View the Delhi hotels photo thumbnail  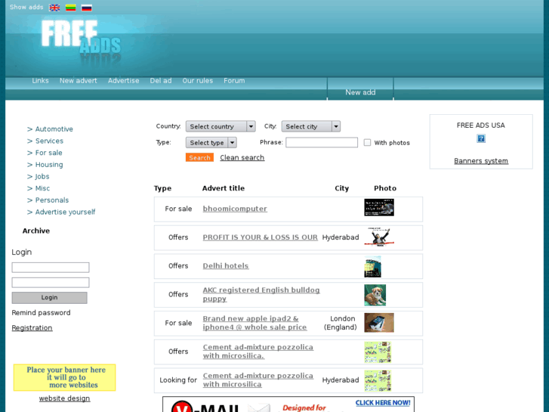pos(372,267)
